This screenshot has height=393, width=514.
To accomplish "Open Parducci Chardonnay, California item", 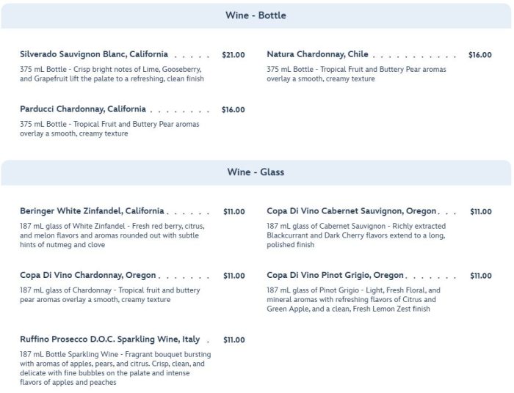I will pyautogui.click(x=83, y=109).
